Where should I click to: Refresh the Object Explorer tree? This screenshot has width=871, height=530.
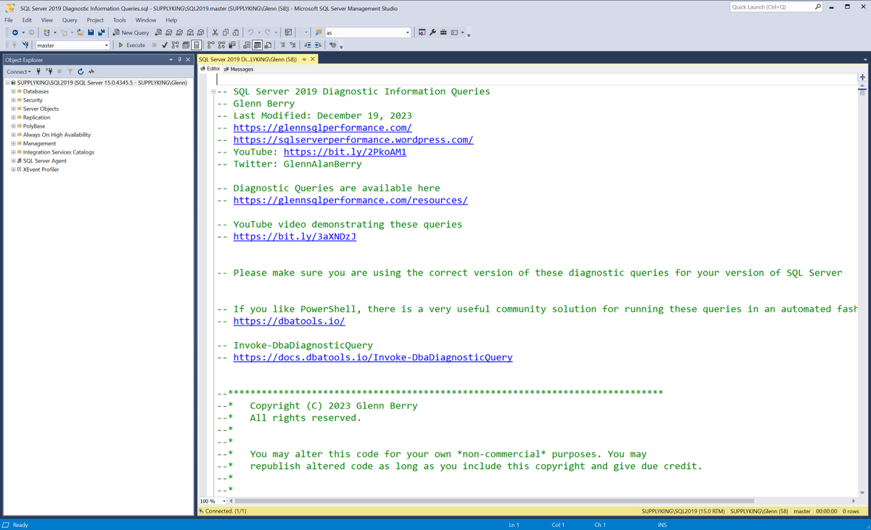(80, 71)
